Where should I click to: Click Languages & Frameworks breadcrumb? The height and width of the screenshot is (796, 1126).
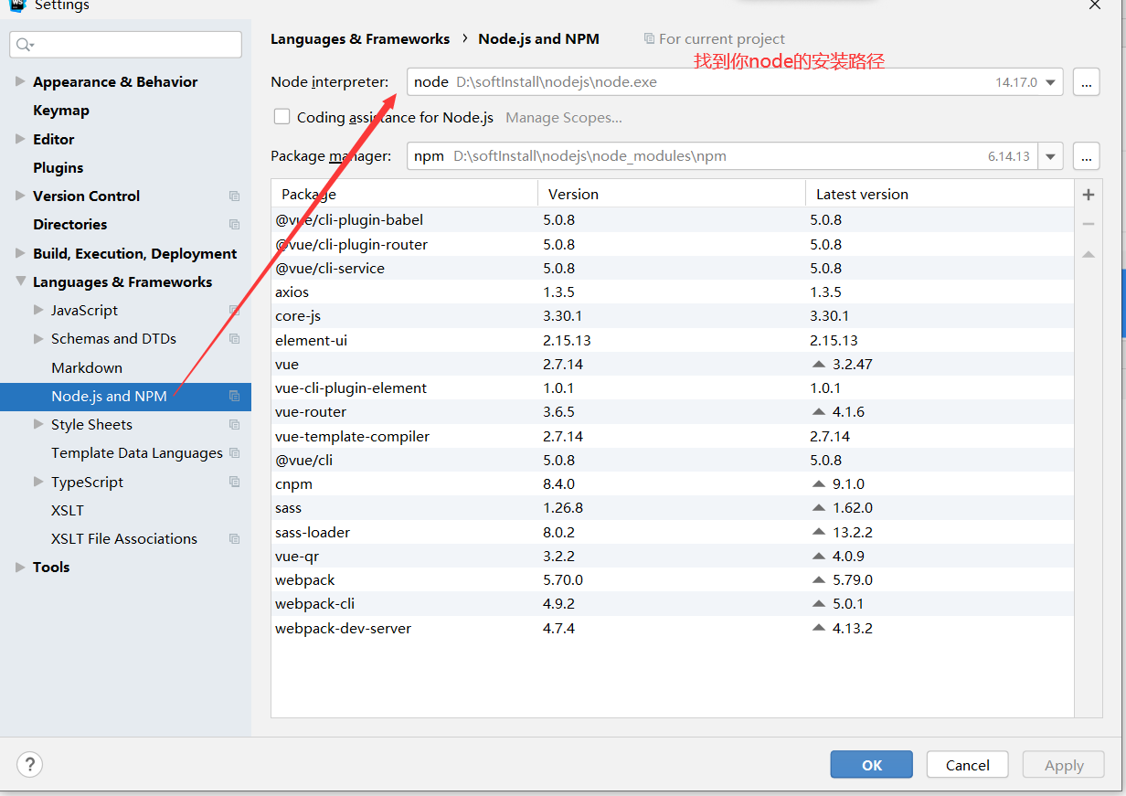click(360, 38)
